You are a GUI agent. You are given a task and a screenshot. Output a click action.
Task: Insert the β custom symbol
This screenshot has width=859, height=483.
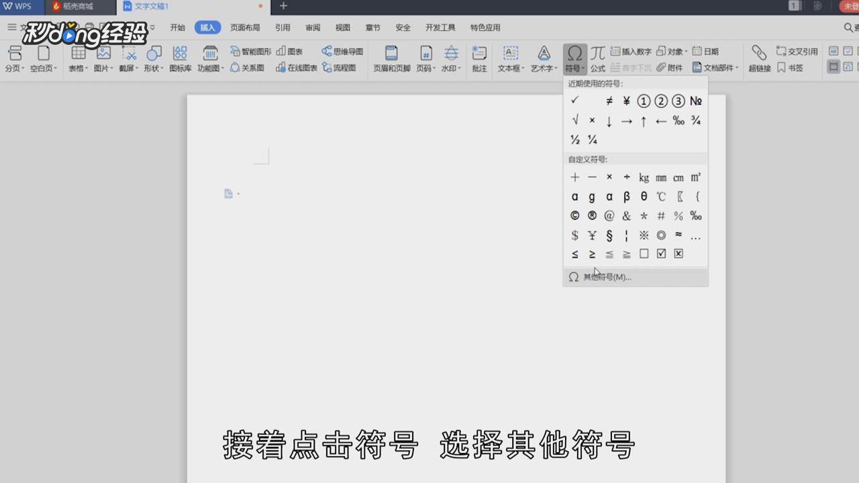click(x=626, y=197)
